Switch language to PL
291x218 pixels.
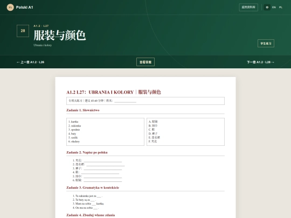[281, 8]
